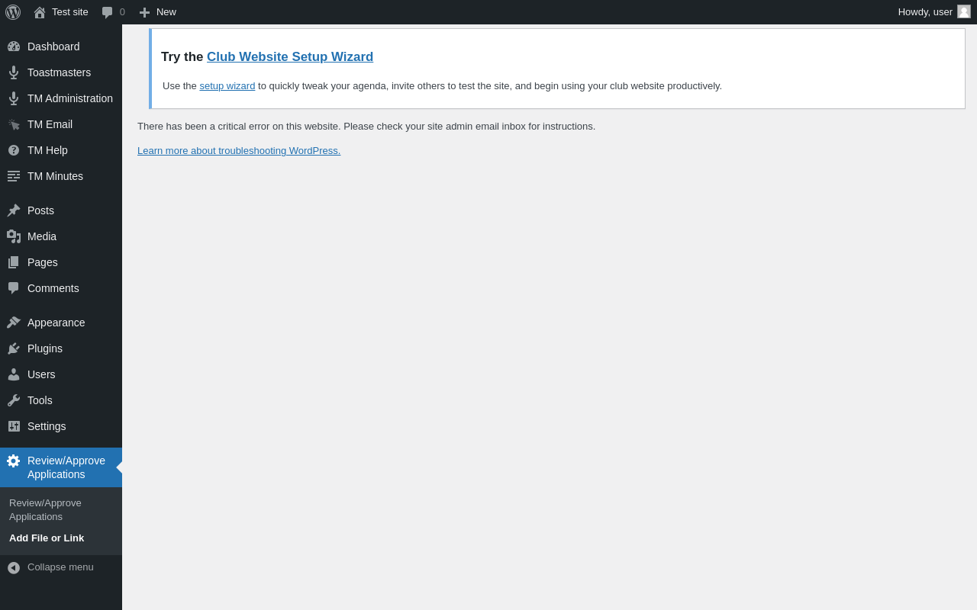Image resolution: width=977 pixels, height=610 pixels.
Task: Open the Users menu label
Action: (x=41, y=374)
